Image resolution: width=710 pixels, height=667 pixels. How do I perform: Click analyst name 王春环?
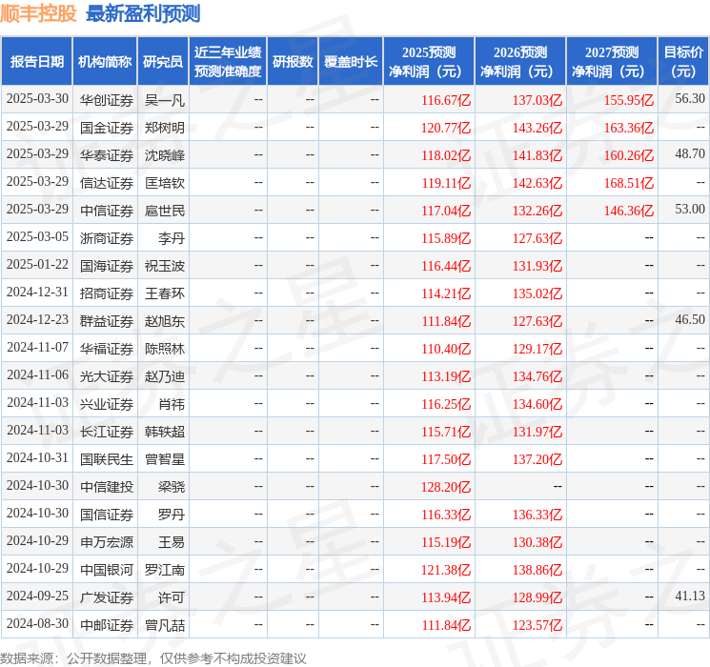pos(164,293)
